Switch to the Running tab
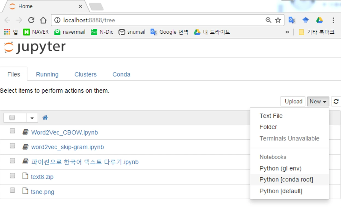This screenshot has height=217, width=341. point(47,74)
